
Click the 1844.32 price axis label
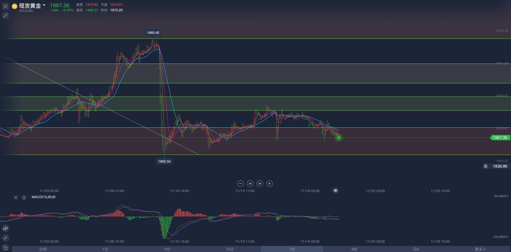click(x=502, y=161)
